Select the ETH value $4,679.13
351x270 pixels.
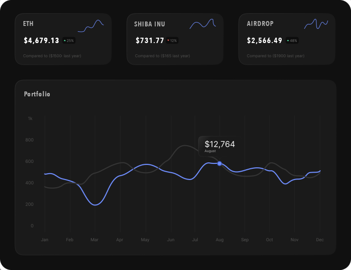41,41
